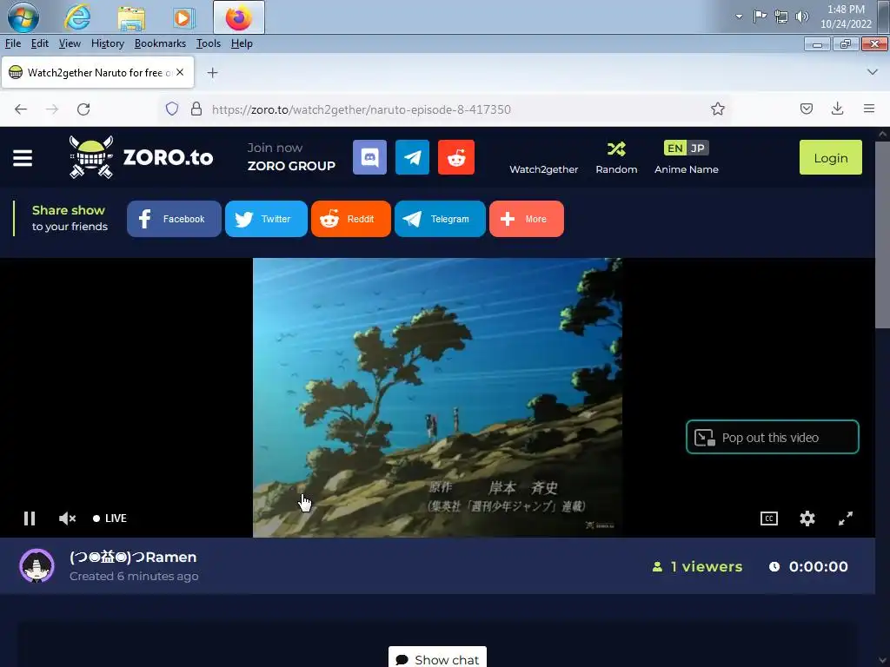Open the hamburger sidebar menu on Zoro

pos(23,158)
